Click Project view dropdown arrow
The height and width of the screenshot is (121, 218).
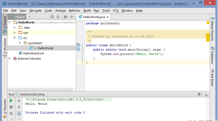coord(29,17)
